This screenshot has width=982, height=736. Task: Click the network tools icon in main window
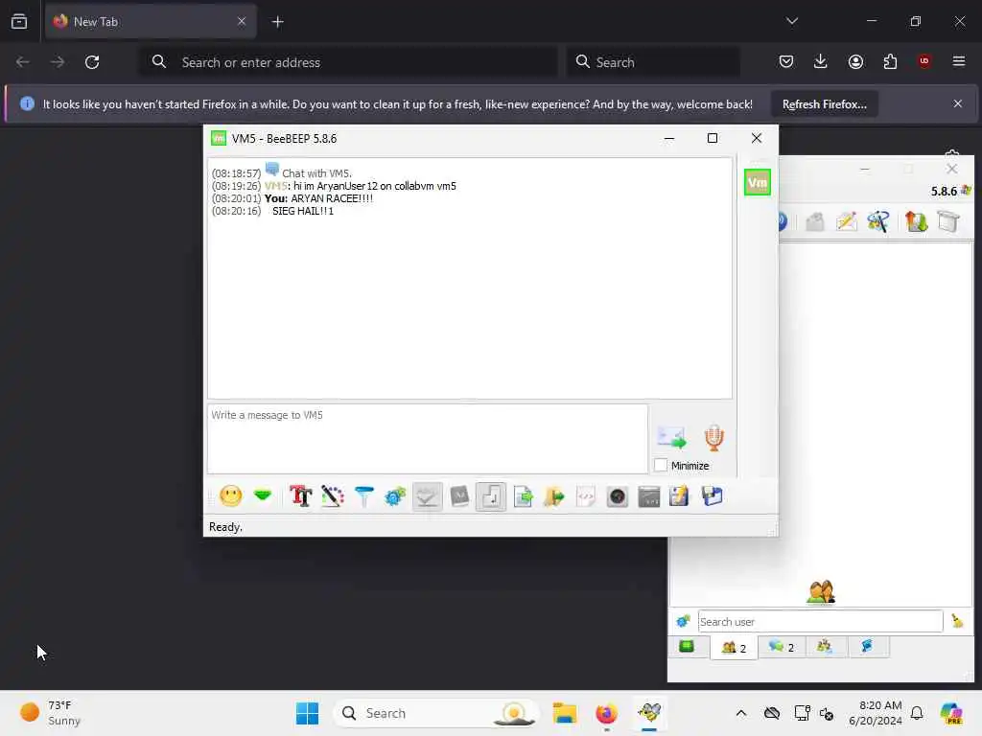click(x=878, y=221)
